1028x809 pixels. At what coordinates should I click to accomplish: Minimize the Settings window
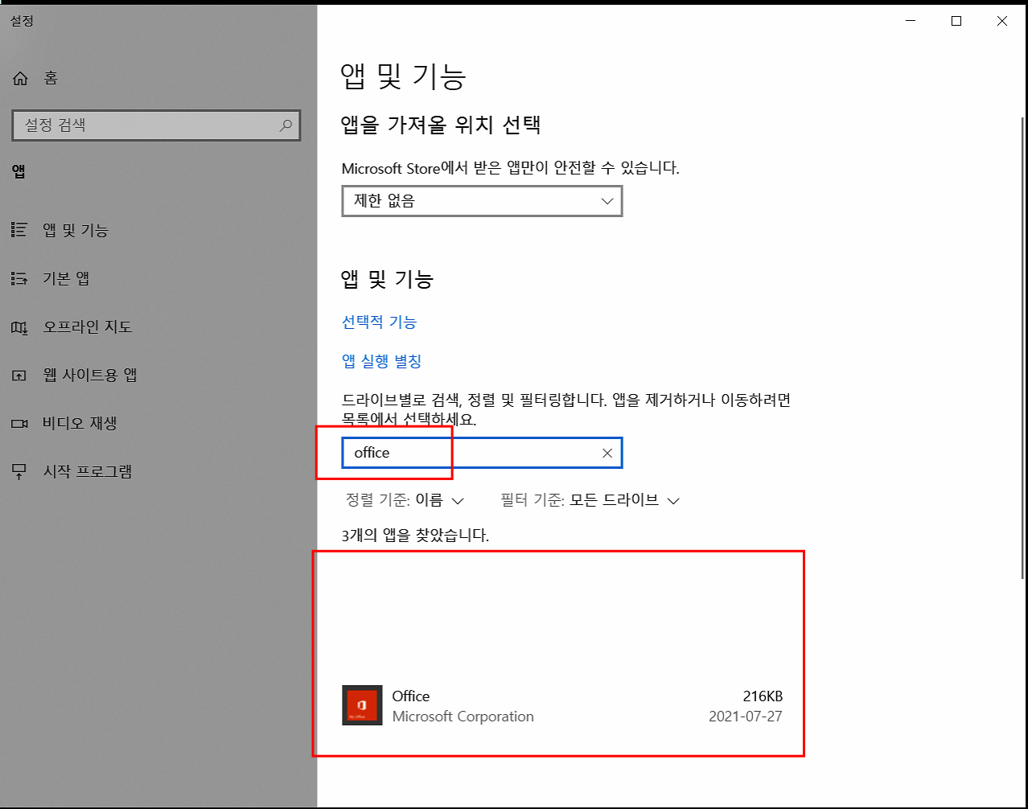pyautogui.click(x=911, y=22)
